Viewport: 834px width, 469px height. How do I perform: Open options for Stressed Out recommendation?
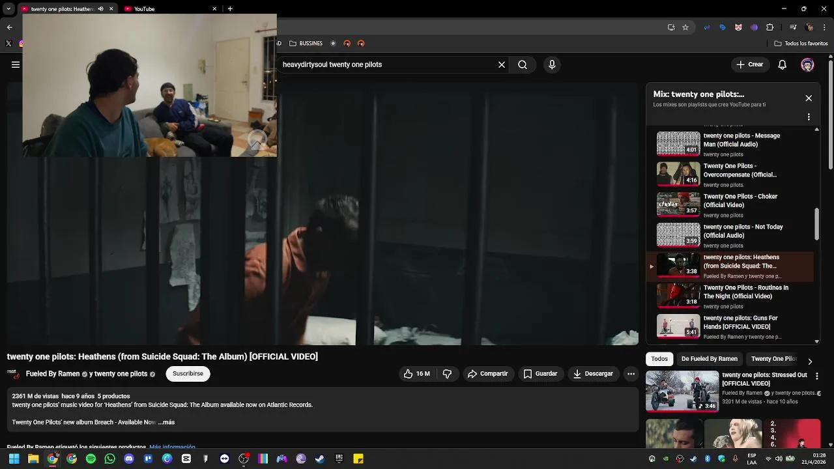817,376
